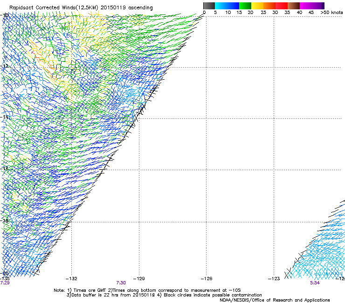Click the latitude label -18
This screenshot has width=345, height=303.
(5, 220)
